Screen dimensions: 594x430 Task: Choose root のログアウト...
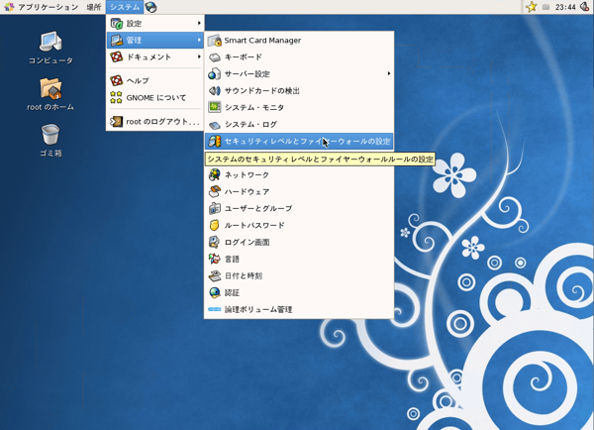point(155,121)
